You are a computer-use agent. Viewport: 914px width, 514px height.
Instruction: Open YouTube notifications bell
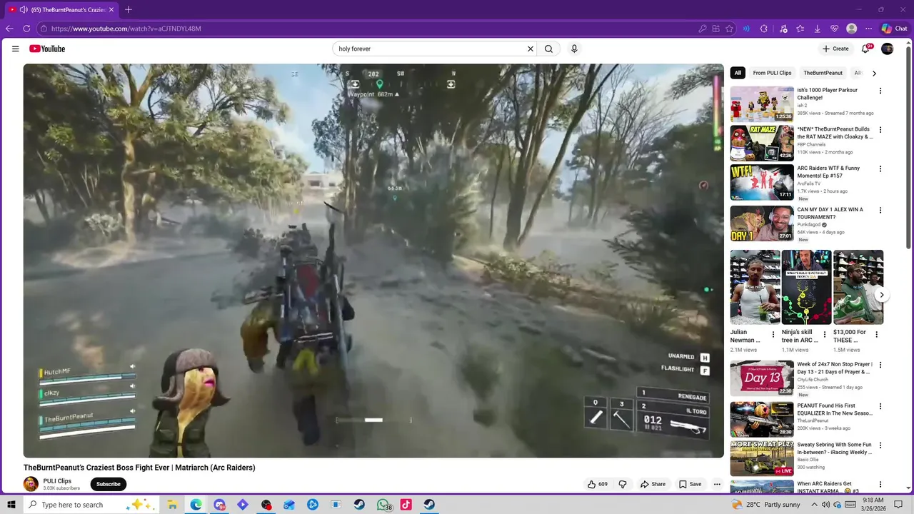click(x=865, y=49)
